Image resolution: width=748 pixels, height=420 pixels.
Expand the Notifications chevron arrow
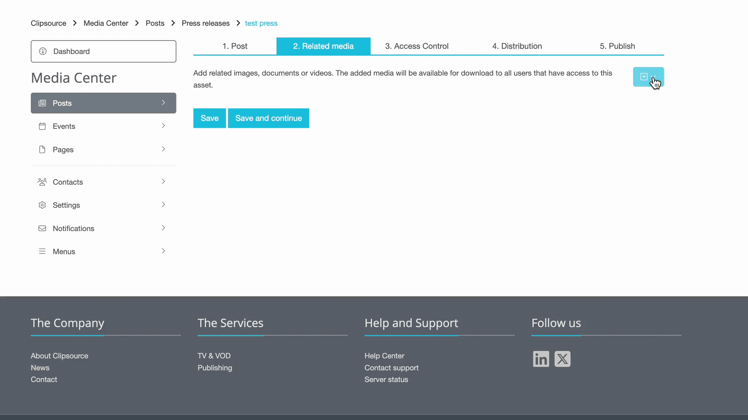[x=163, y=228]
